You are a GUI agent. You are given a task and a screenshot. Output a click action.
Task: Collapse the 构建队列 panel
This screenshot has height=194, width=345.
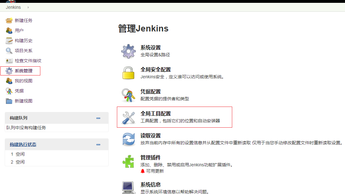coord(98,118)
